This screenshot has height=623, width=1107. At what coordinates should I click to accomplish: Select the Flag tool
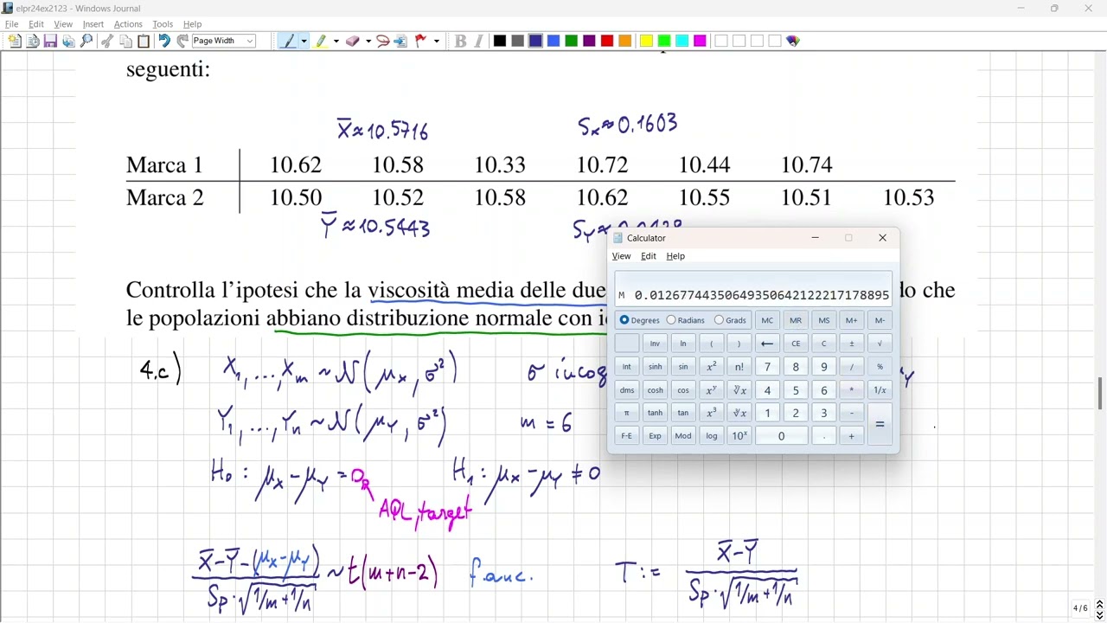click(421, 41)
